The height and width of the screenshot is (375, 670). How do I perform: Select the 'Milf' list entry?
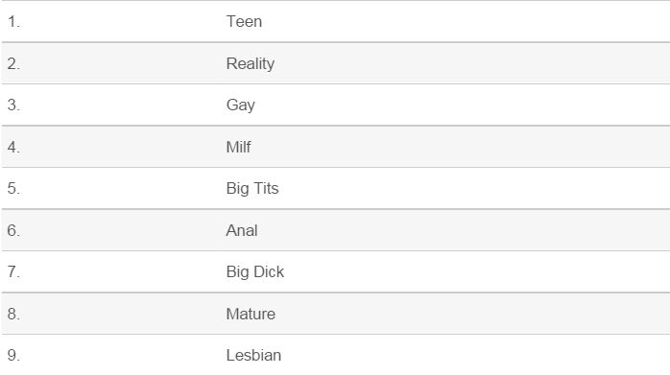tap(238, 147)
